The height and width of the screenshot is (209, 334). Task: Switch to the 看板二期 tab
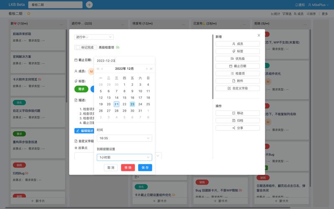click(x=56, y=5)
